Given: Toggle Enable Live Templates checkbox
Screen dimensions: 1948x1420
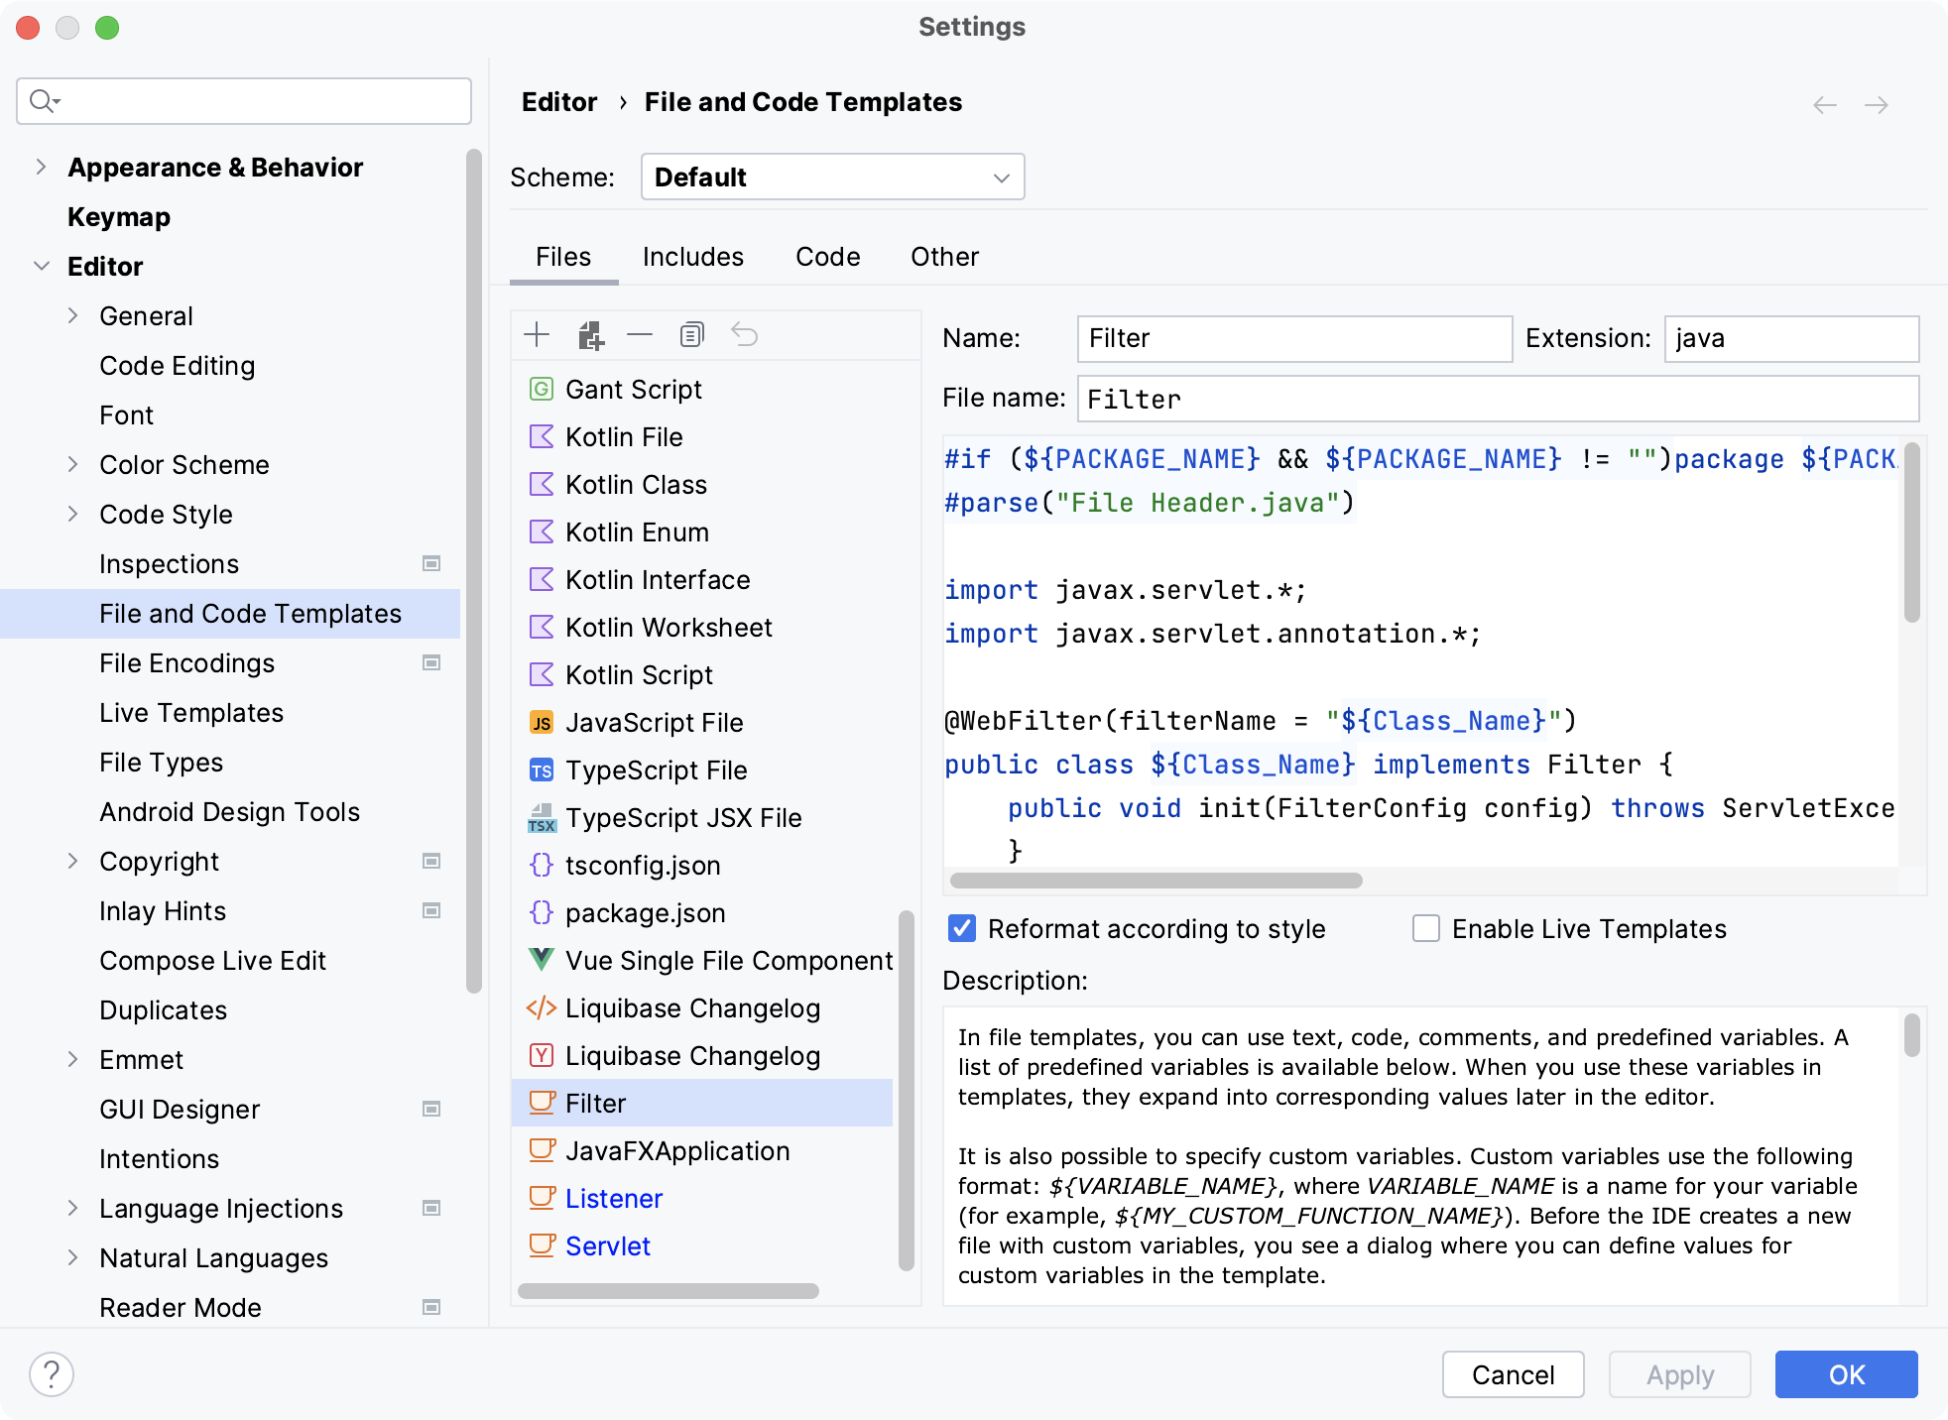Looking at the screenshot, I should (1421, 928).
